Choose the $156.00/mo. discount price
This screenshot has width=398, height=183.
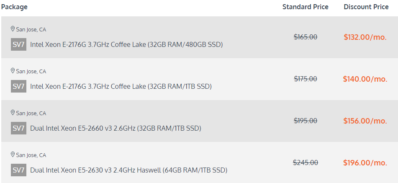tap(365, 121)
